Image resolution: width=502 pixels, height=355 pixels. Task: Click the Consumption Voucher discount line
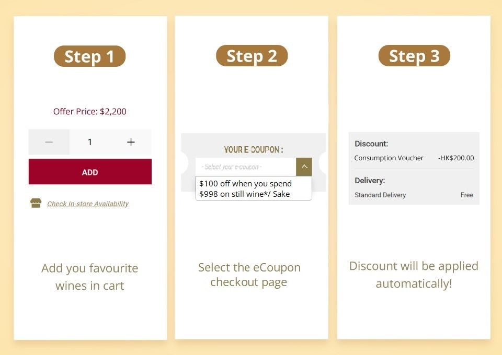click(x=389, y=158)
